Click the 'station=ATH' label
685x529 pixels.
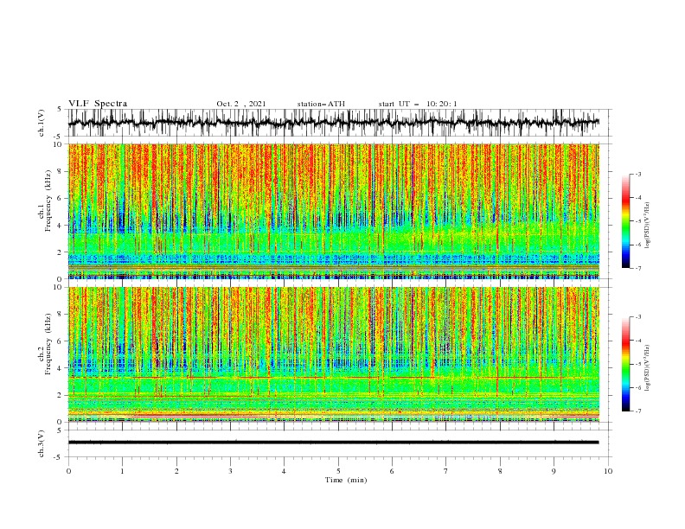(321, 104)
